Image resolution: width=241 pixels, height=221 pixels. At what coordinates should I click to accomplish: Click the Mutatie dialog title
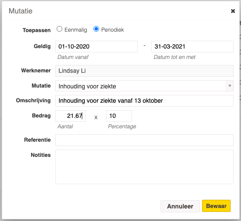pyautogui.click(x=21, y=11)
